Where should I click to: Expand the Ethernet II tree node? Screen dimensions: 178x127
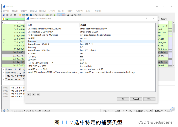click(x=3, y=73)
